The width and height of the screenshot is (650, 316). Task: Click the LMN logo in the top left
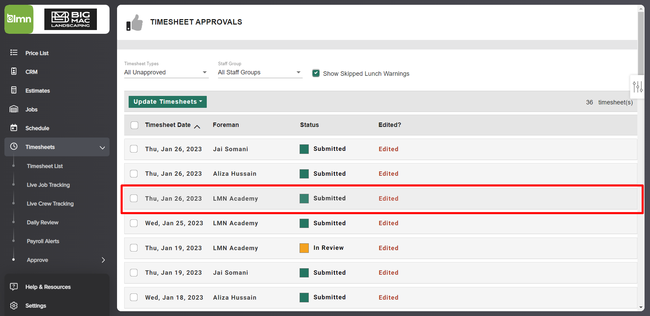point(19,19)
